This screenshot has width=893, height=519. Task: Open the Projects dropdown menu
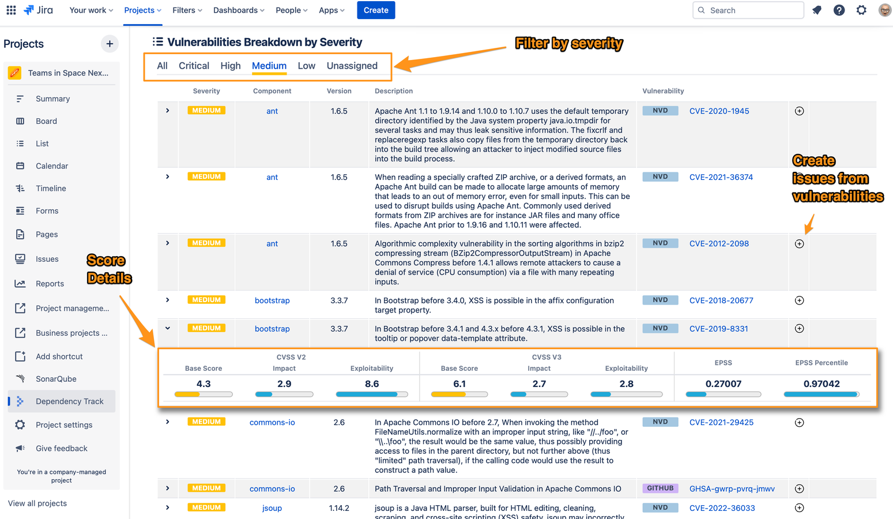142,10
